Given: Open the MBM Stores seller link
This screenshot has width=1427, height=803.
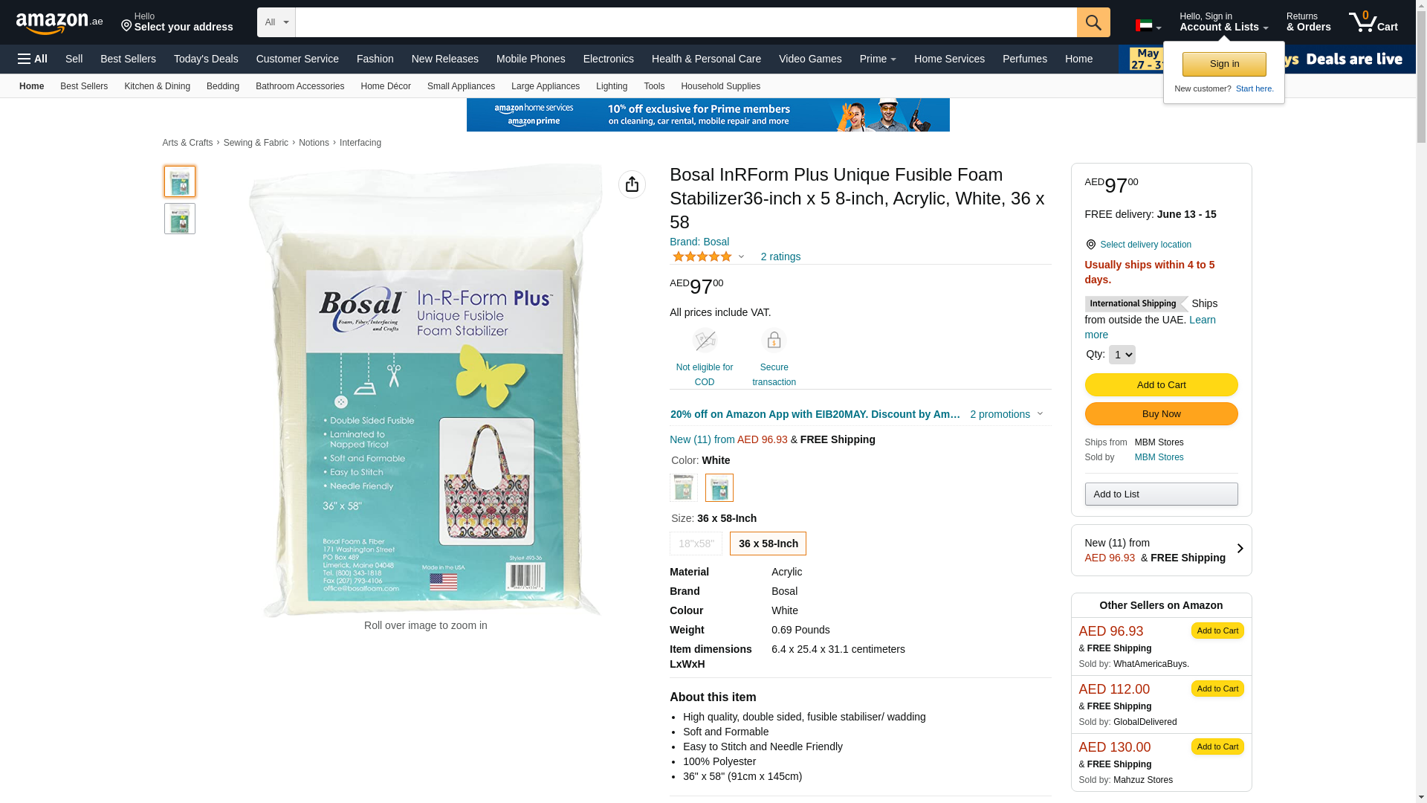Looking at the screenshot, I should click(x=1159, y=457).
